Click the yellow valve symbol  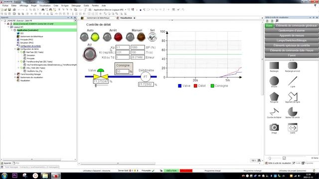pos(101,77)
